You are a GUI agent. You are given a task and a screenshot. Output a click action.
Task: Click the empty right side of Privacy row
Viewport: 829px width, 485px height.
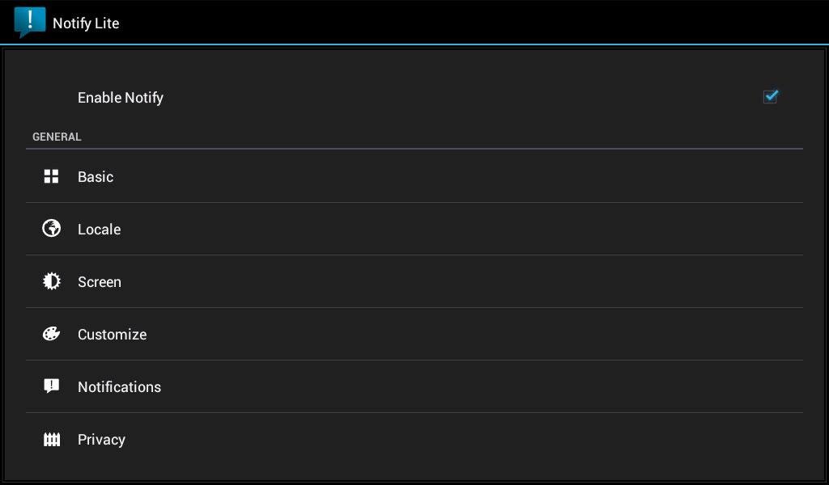point(567,440)
